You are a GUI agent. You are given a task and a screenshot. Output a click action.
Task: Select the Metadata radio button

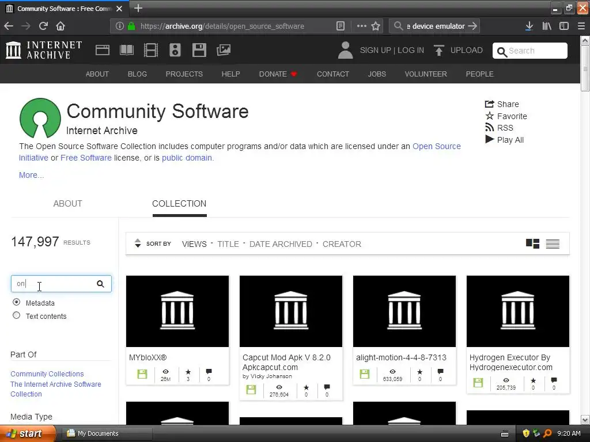point(17,302)
